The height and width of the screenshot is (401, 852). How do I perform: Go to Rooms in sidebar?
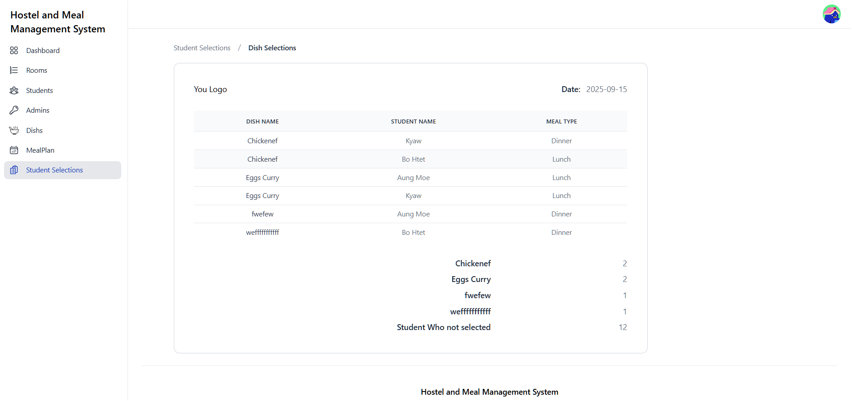[36, 70]
